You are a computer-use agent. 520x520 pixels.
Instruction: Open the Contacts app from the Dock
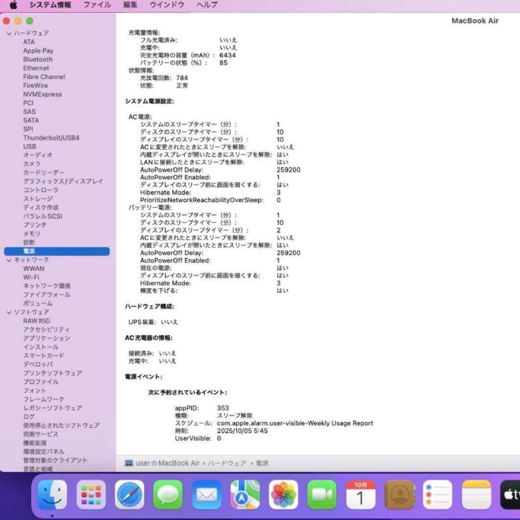(x=399, y=494)
